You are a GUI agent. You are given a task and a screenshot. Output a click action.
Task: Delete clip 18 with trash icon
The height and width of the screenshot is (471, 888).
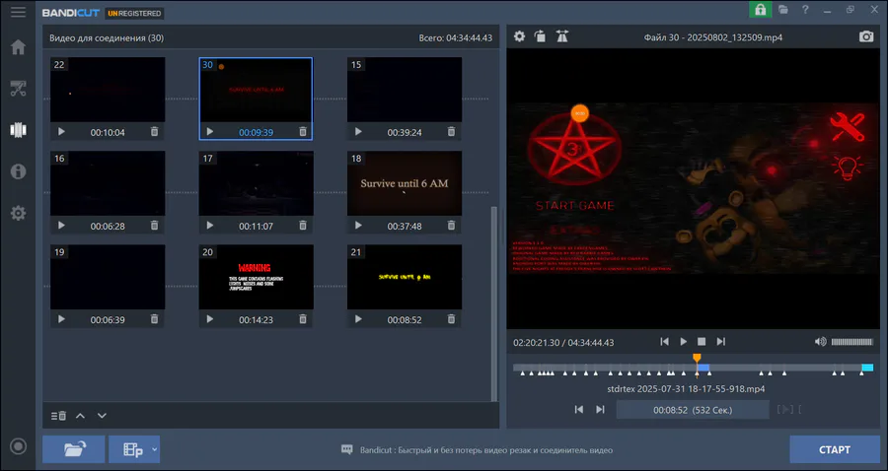pyautogui.click(x=451, y=226)
